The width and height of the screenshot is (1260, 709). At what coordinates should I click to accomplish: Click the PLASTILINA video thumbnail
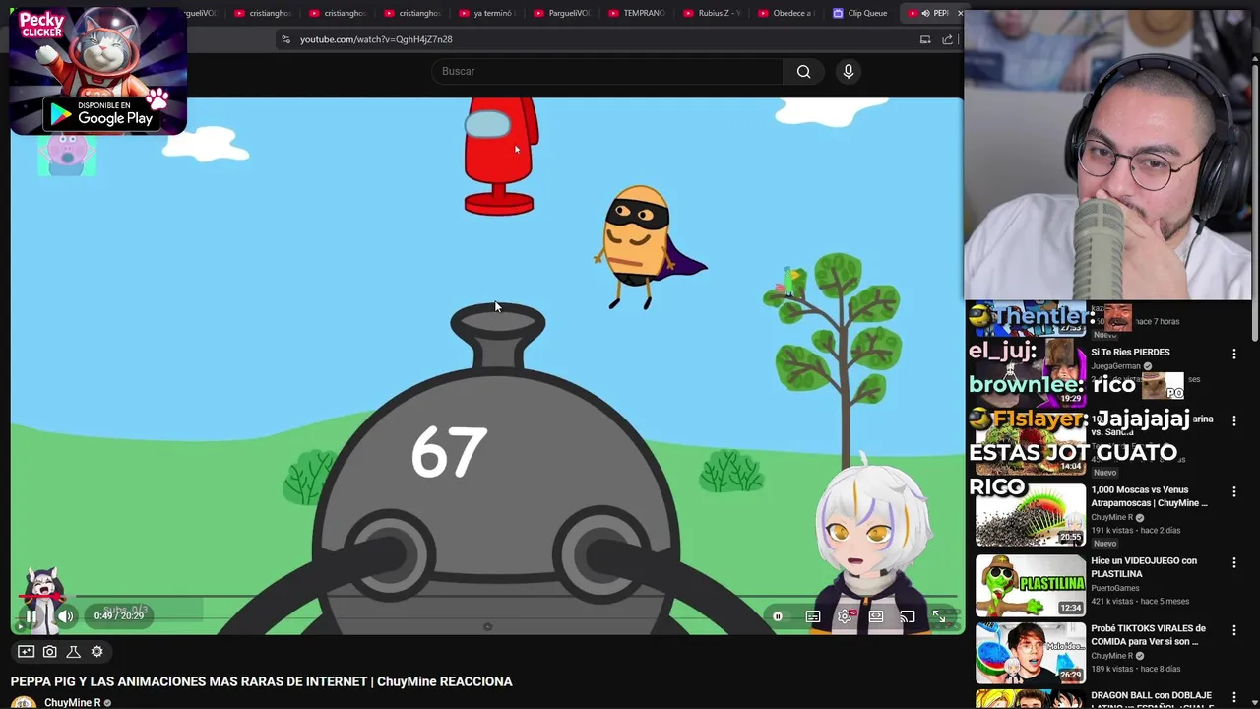point(1031,585)
